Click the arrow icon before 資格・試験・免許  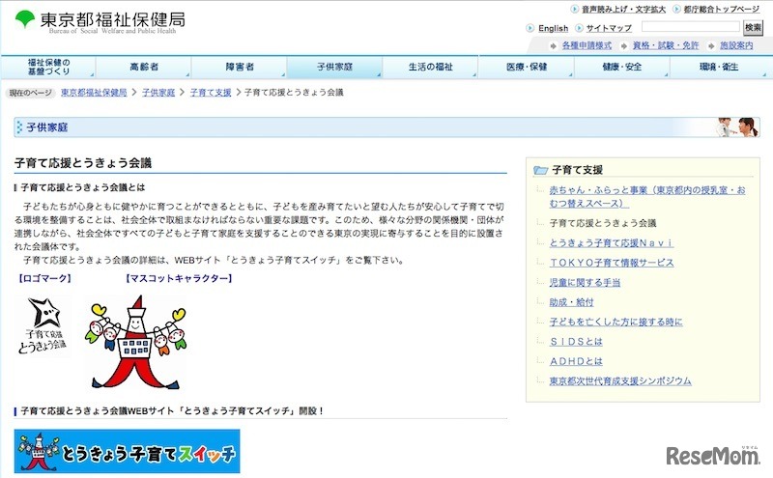click(624, 45)
